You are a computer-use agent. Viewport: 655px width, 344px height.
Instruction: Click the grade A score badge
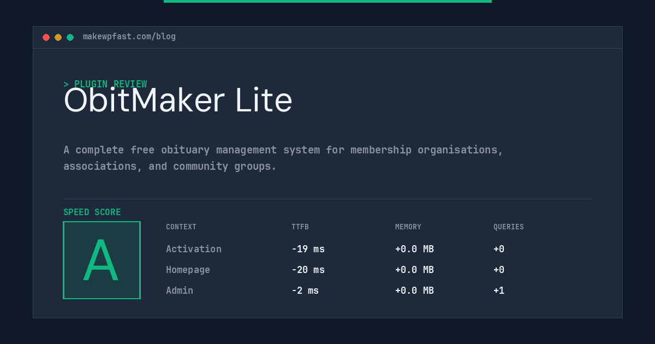[x=102, y=260]
